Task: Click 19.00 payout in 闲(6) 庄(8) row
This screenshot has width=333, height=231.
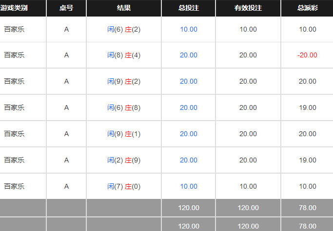Action: [307, 107]
